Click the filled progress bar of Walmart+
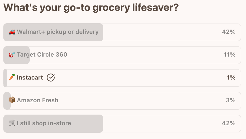Screen dimensions: 246x139 53,32
